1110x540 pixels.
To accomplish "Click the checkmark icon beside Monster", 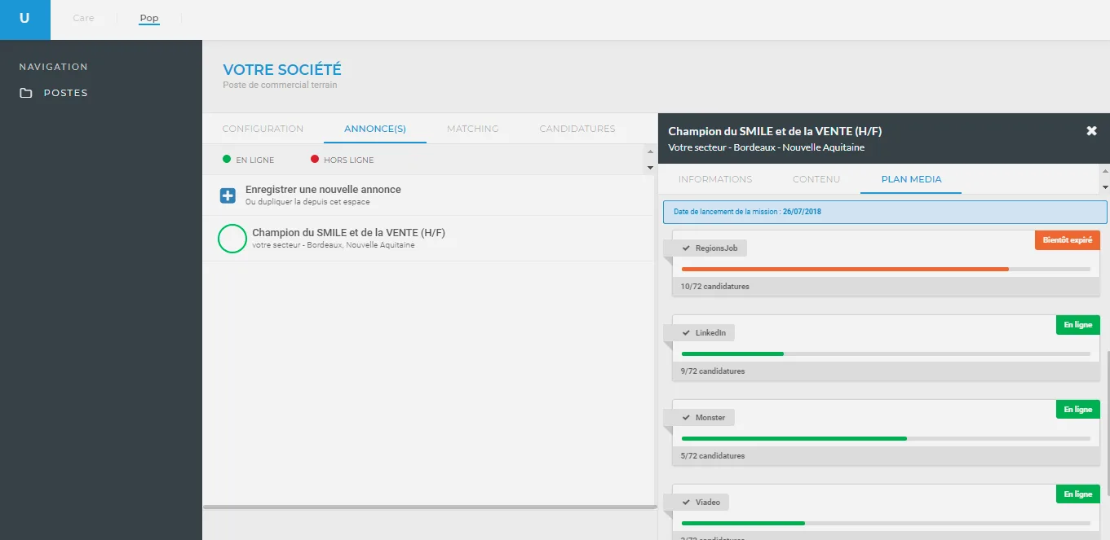I will coord(687,417).
